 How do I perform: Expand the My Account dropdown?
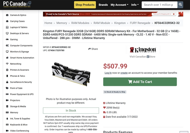[x=119, y=5]
